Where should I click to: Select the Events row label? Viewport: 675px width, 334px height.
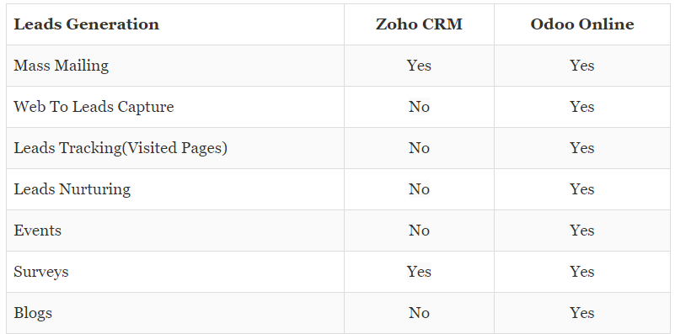pos(37,231)
